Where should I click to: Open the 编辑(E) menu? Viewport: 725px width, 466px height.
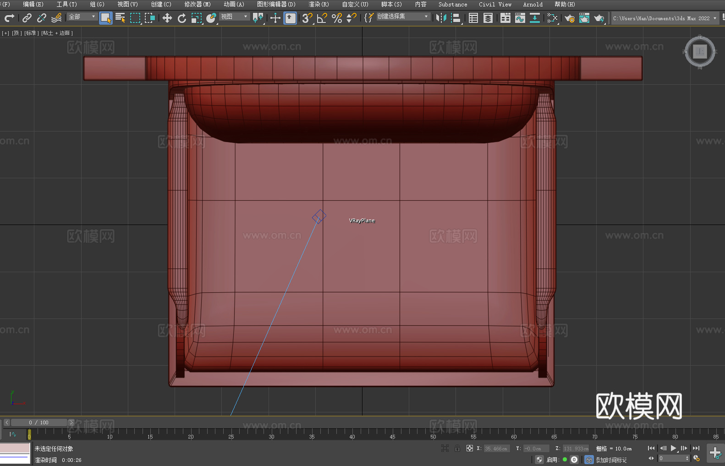33,4
